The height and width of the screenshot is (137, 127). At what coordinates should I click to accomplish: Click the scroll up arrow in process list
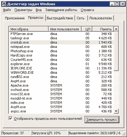[116, 29]
